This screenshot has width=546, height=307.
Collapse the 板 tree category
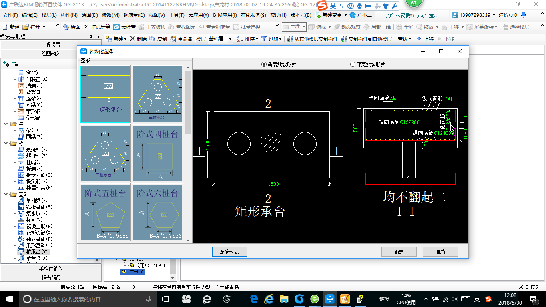pos(6,143)
